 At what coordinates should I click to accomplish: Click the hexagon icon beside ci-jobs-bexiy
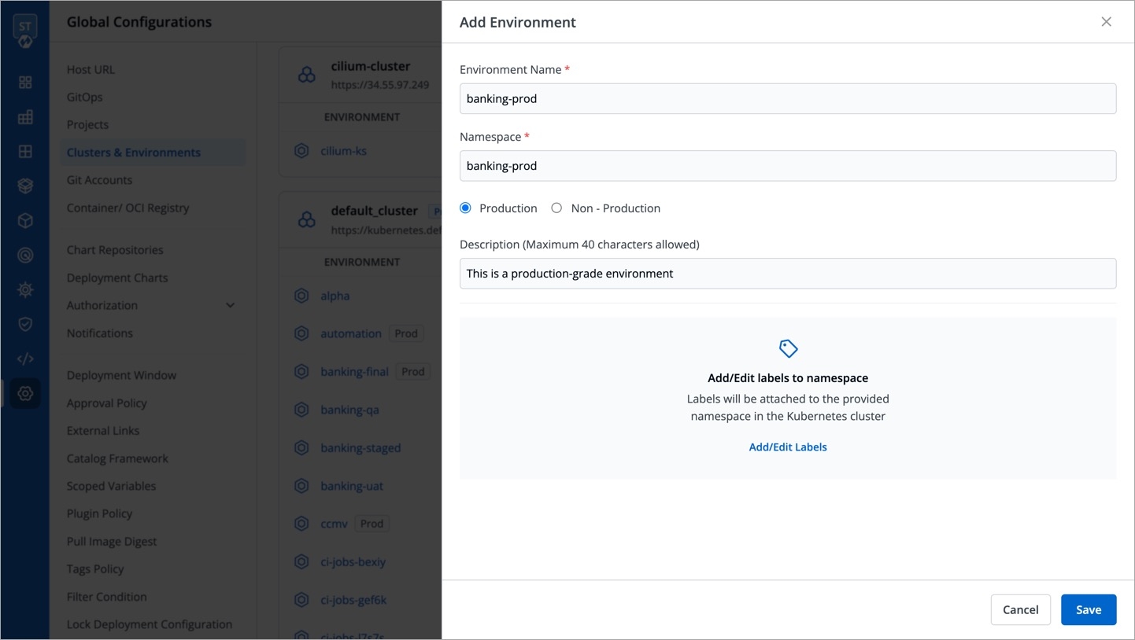301,561
